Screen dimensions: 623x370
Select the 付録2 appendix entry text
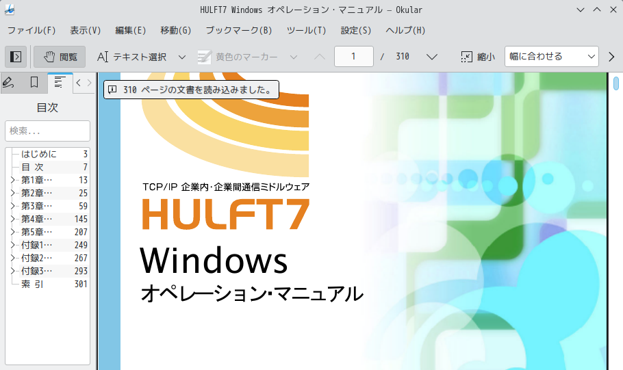tap(36, 258)
